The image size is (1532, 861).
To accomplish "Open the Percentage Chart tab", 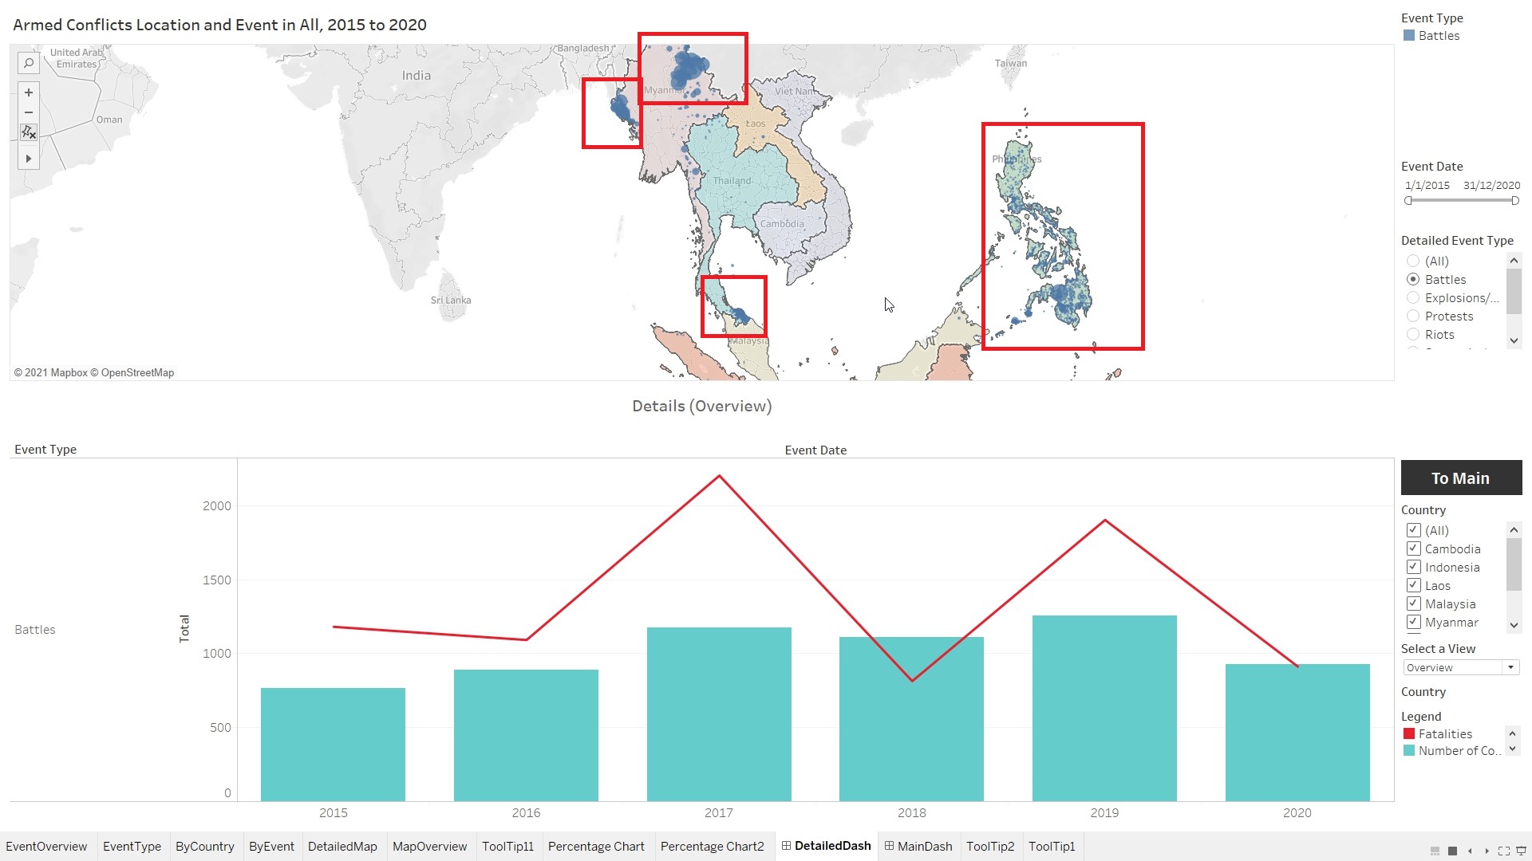I will click(x=595, y=846).
